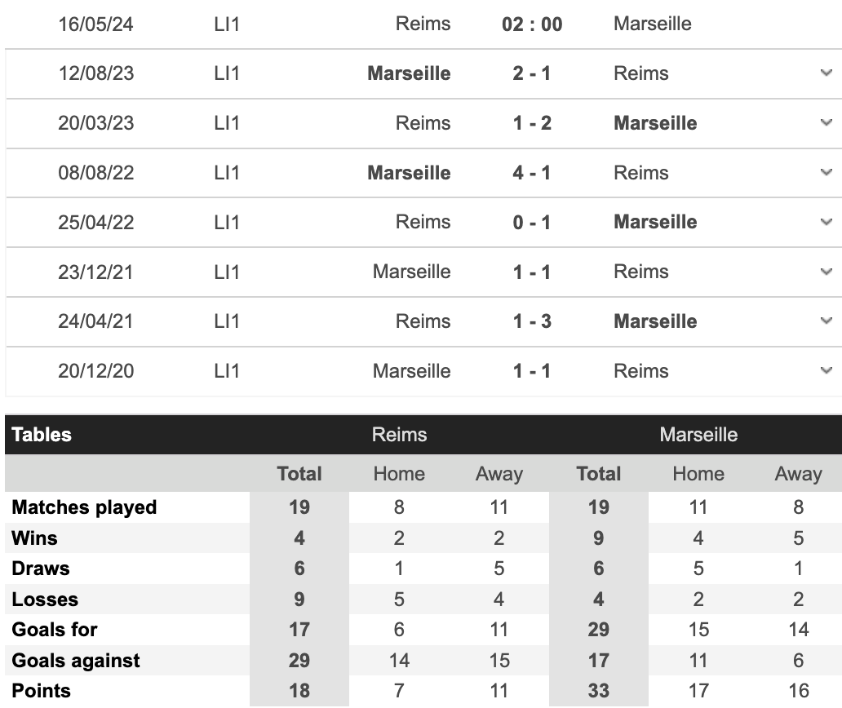The height and width of the screenshot is (708, 842).
Task: Select the Marseille Away column header
Action: [798, 474]
